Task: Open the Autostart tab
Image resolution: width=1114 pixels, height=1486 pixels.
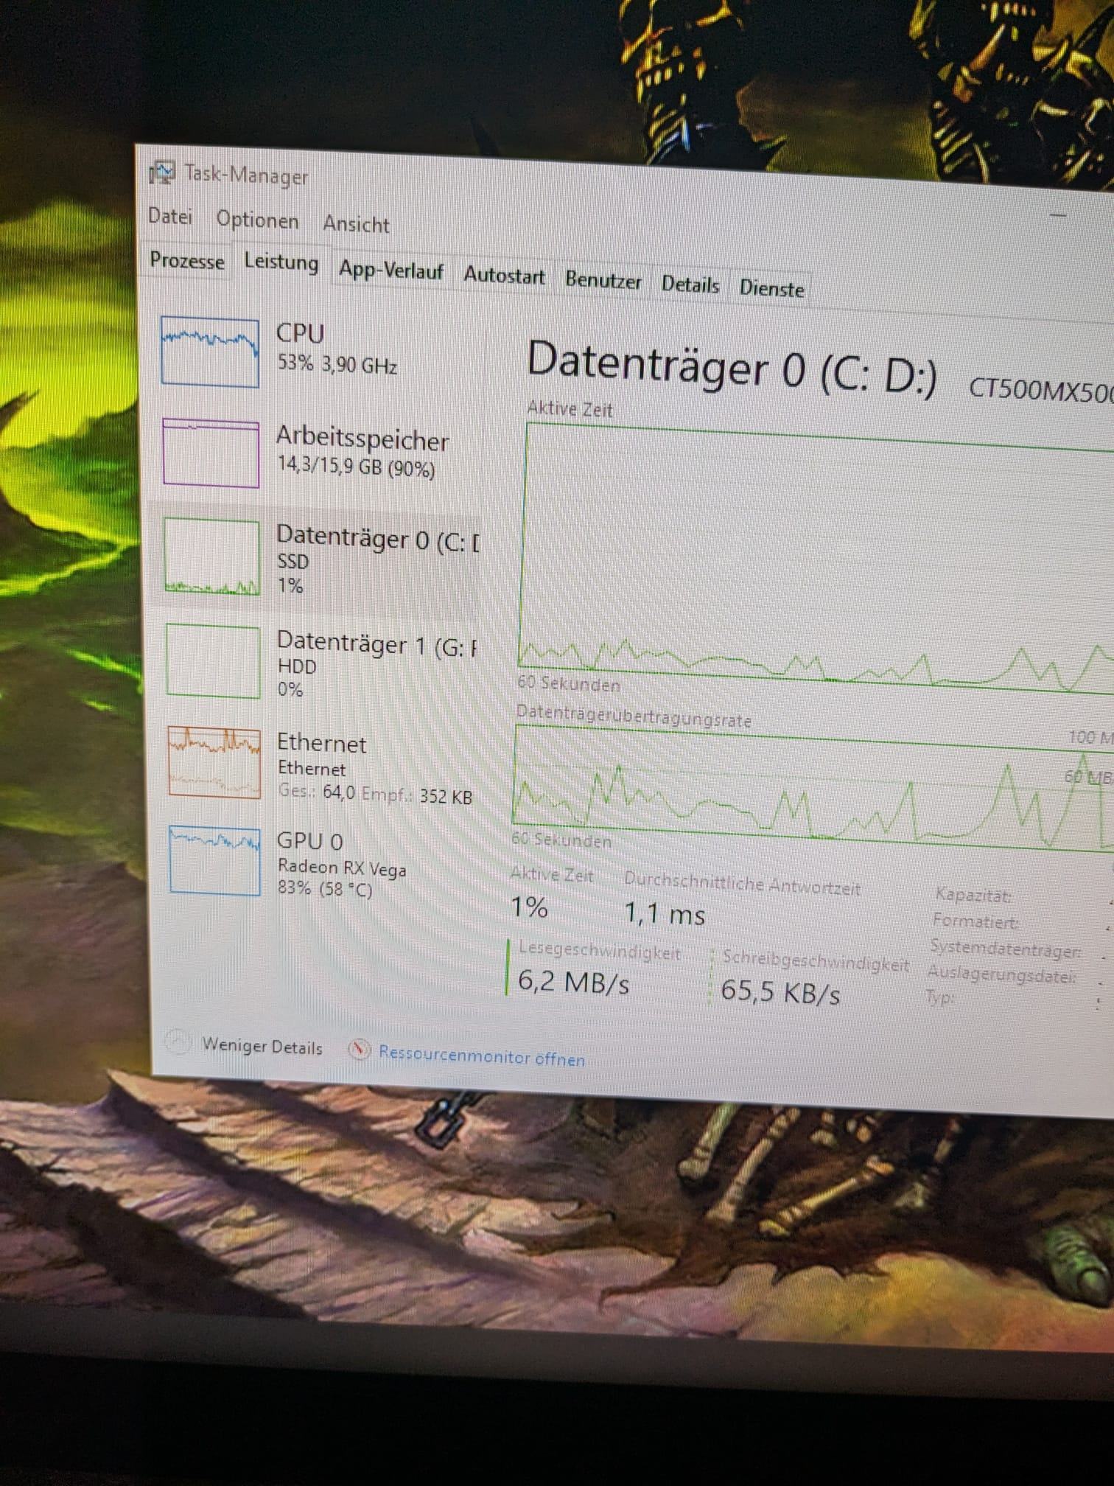Action: 504,276
